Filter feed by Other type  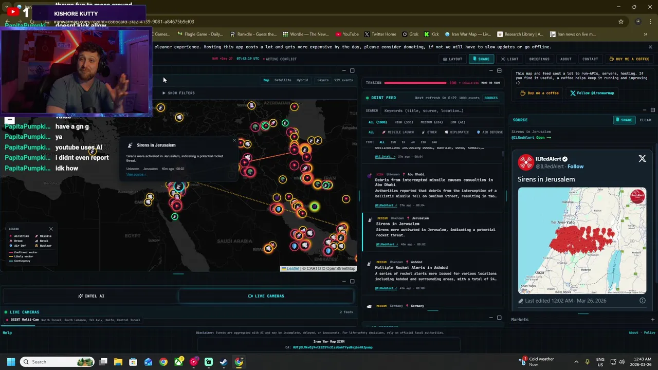point(429,132)
